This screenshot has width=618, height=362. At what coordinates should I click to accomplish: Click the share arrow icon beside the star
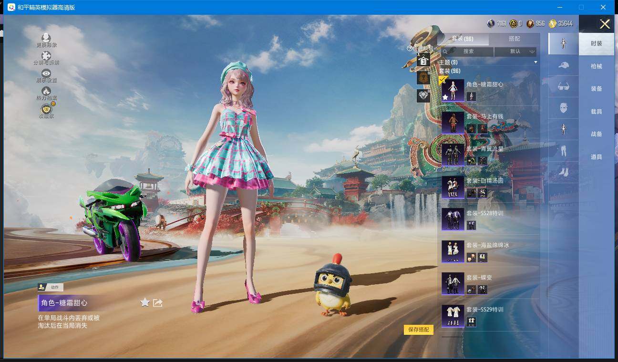tap(158, 302)
